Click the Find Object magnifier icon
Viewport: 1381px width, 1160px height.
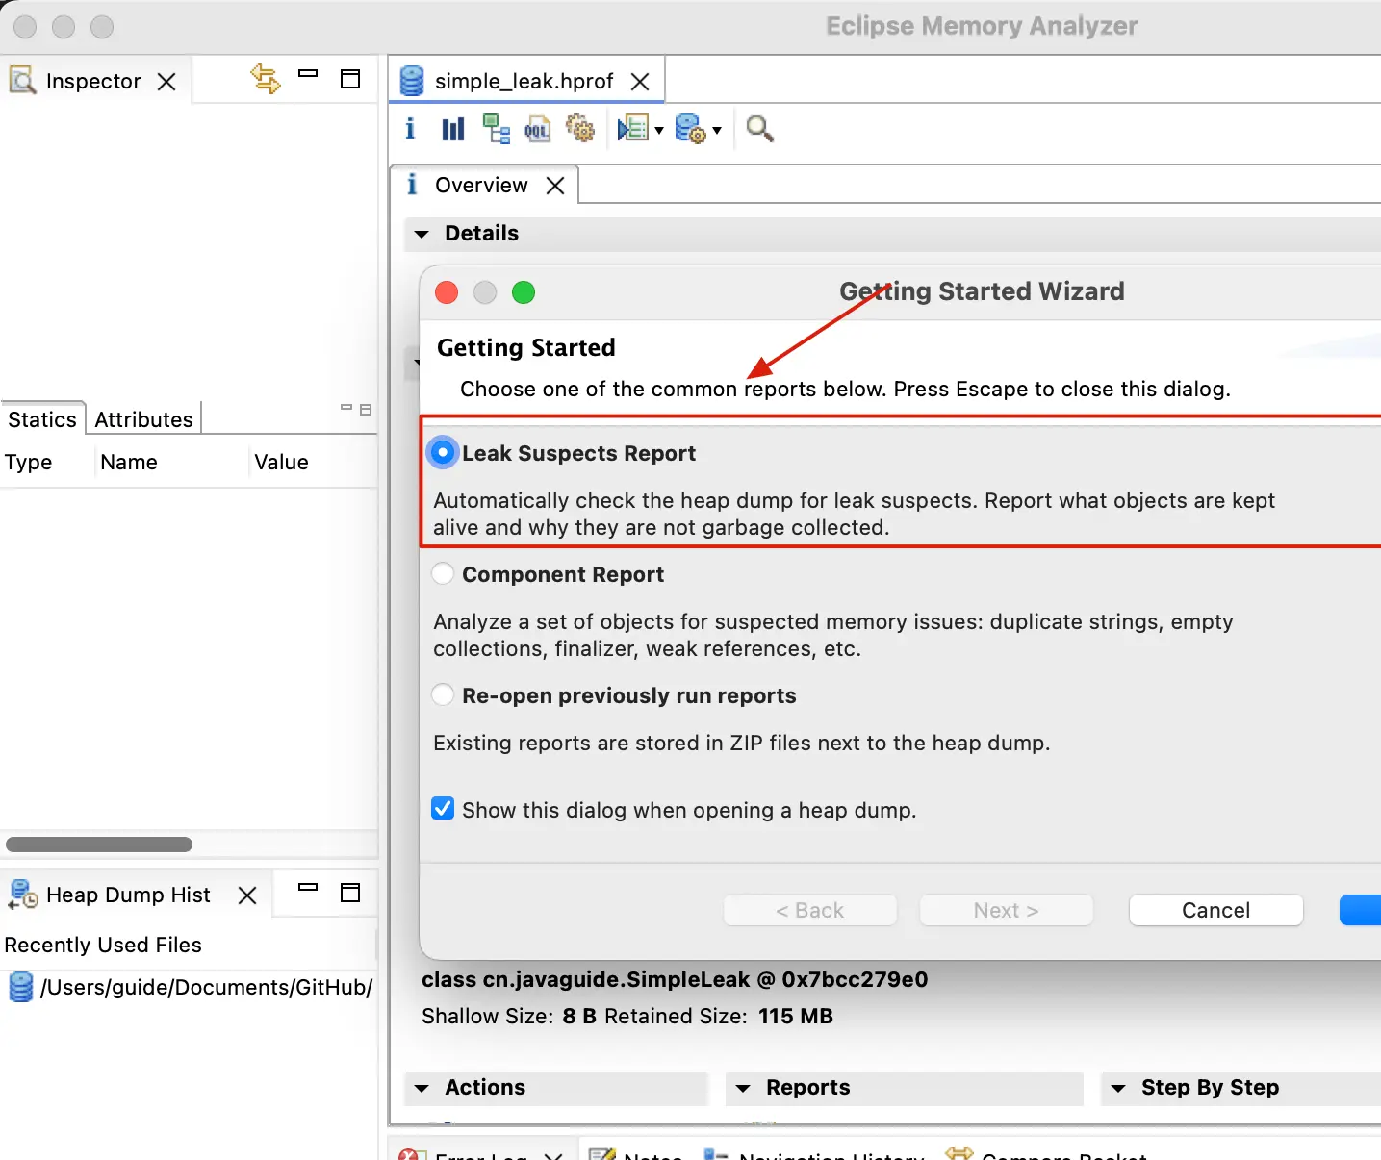point(759,129)
